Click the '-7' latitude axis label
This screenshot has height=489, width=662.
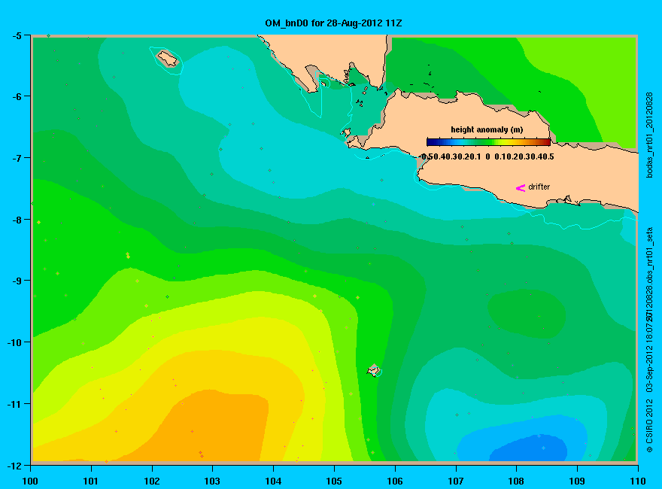pos(17,158)
